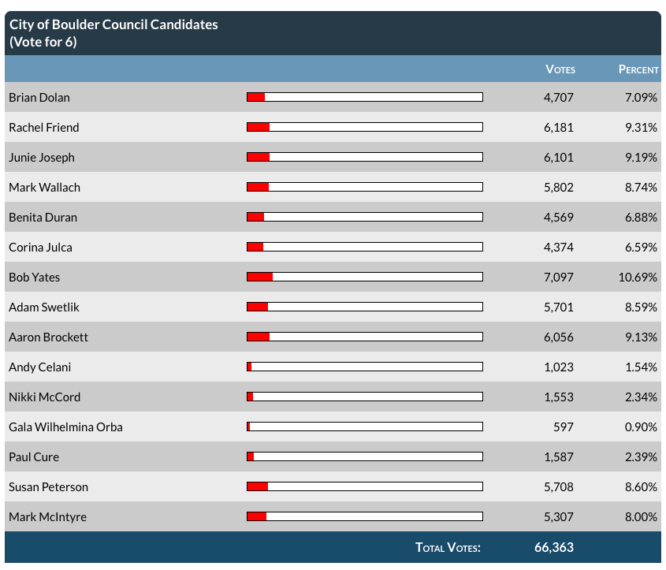Click Nikki McCord's percent value 2.34%
This screenshot has height=570, width=666.
pyautogui.click(x=641, y=397)
